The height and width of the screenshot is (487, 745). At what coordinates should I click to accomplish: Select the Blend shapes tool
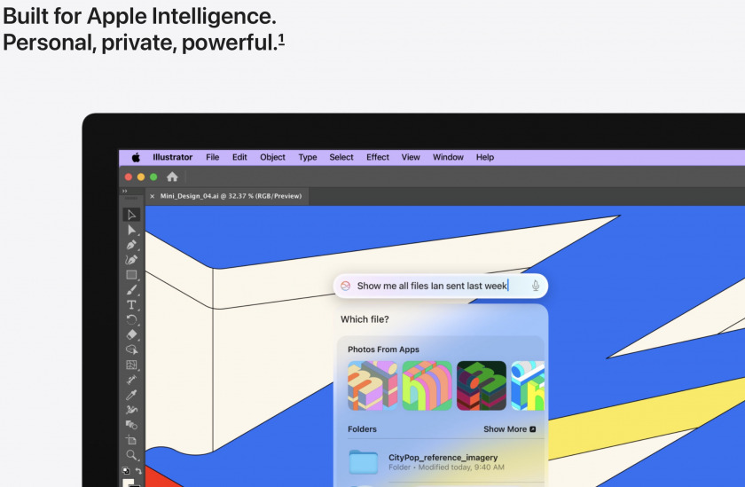click(x=131, y=425)
